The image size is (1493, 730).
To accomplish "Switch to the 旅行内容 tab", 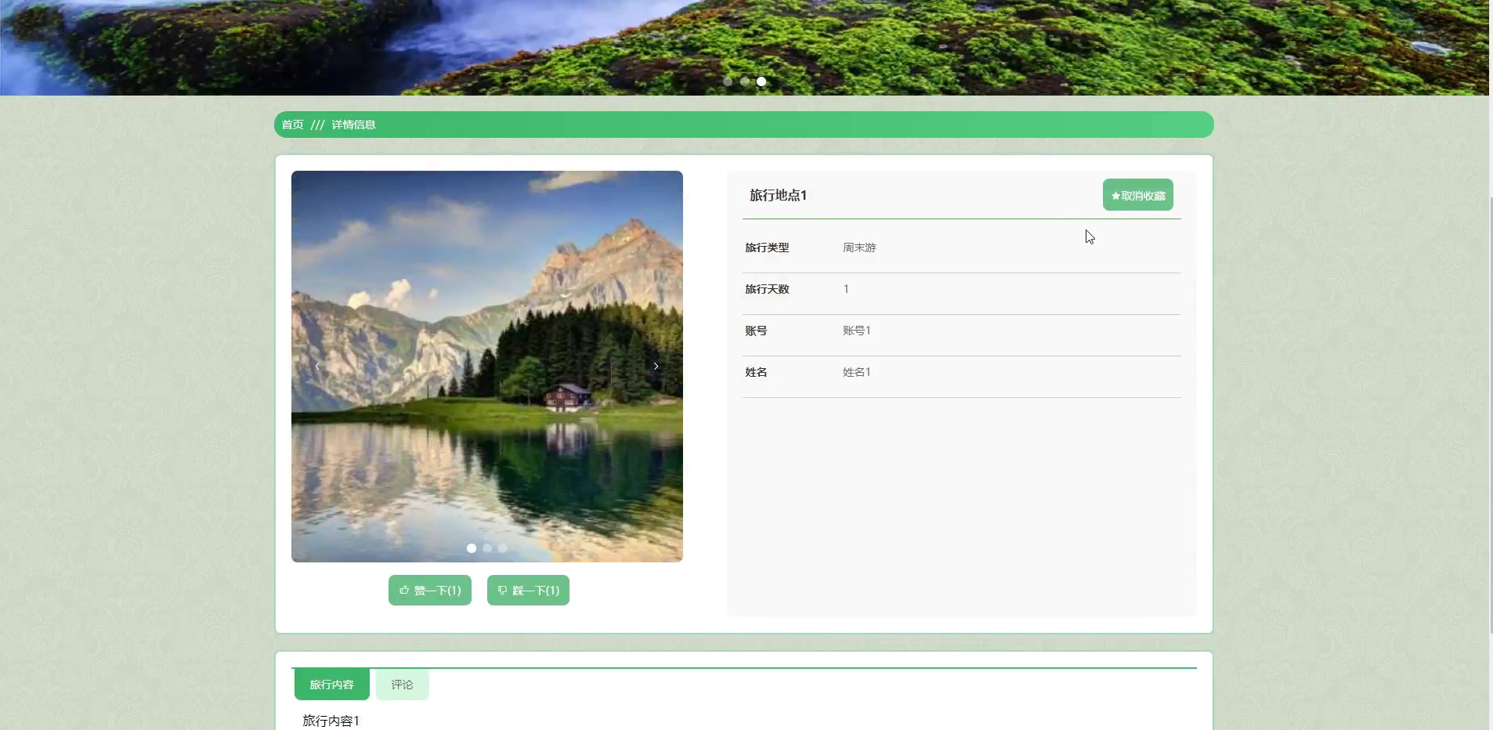I will click(x=332, y=684).
